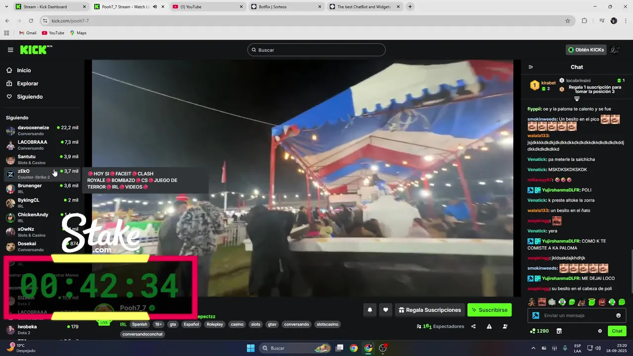Open the Chrome extensions puzzle icon
633x356 pixels.
pos(585,21)
